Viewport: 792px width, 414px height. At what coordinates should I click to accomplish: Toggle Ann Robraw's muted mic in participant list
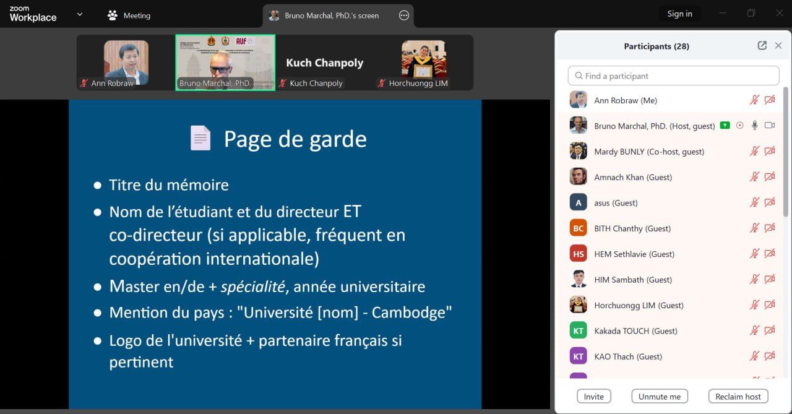point(754,100)
